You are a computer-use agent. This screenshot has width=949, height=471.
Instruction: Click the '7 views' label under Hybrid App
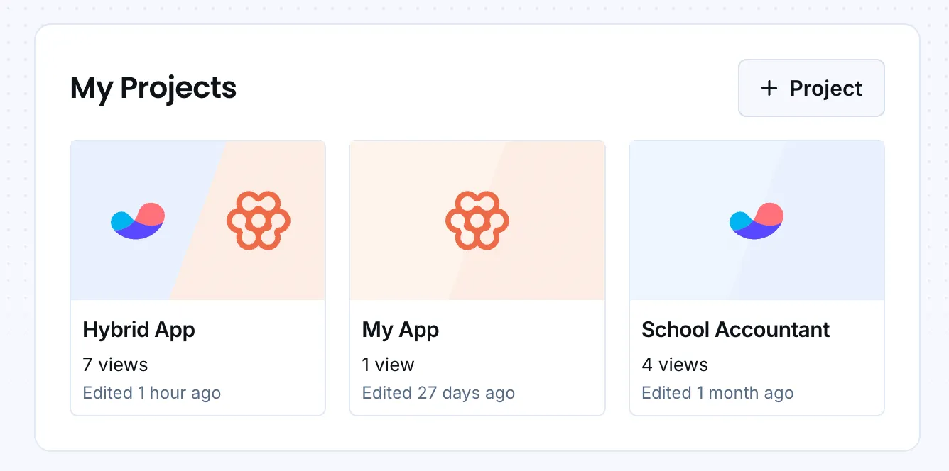click(114, 365)
